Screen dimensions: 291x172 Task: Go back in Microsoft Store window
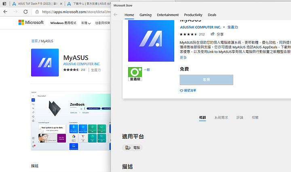click(x=116, y=15)
